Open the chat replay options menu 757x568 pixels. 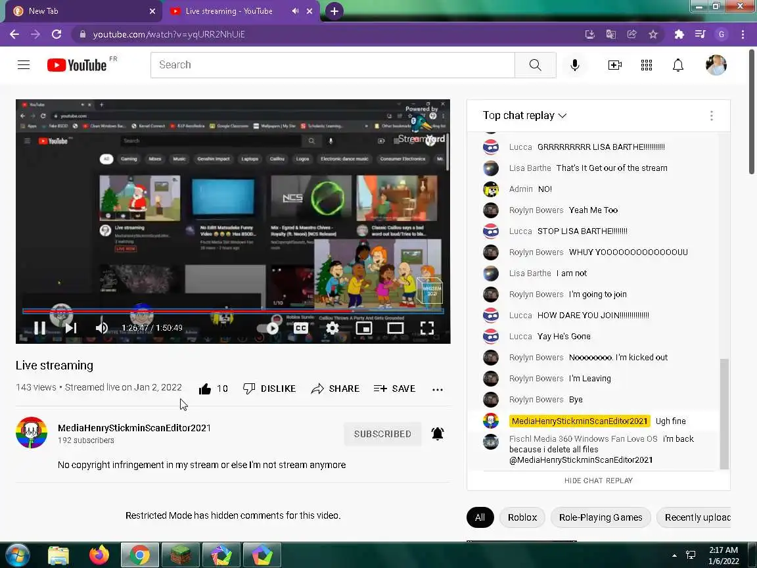(711, 116)
